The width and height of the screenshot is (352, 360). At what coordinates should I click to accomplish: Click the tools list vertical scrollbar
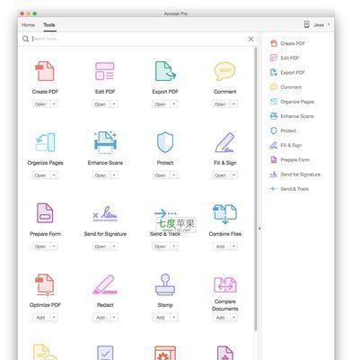pyautogui.click(x=256, y=189)
